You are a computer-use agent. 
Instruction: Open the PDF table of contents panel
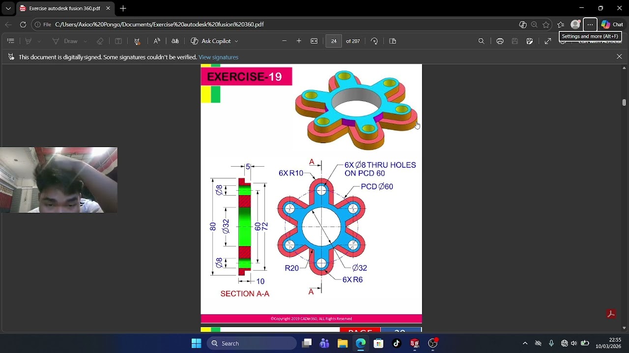11,41
